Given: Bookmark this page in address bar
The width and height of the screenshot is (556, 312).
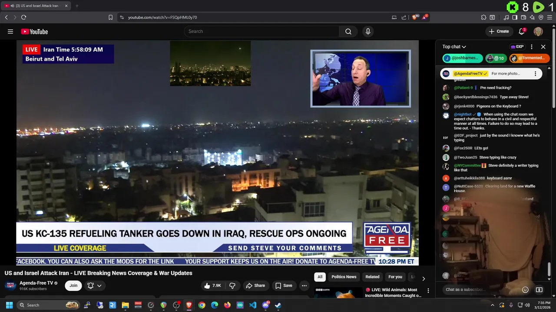Looking at the screenshot, I should point(110,17).
